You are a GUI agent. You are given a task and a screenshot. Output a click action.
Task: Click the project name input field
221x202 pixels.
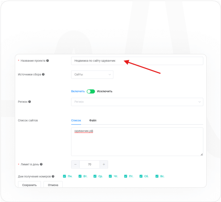[x=137, y=61]
